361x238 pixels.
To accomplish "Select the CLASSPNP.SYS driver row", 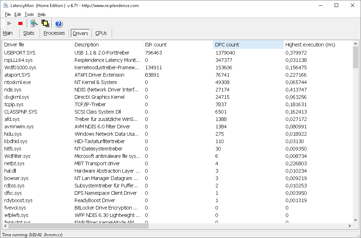I will click(x=177, y=112).
